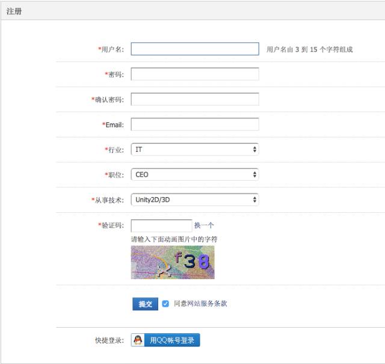Click the QQ penguin icon
The width and height of the screenshot is (385, 364).
(138, 340)
